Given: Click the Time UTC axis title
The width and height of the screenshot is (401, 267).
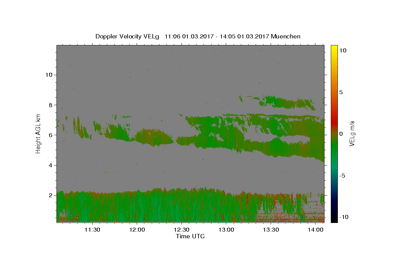Looking at the screenshot, I should click(x=190, y=236).
